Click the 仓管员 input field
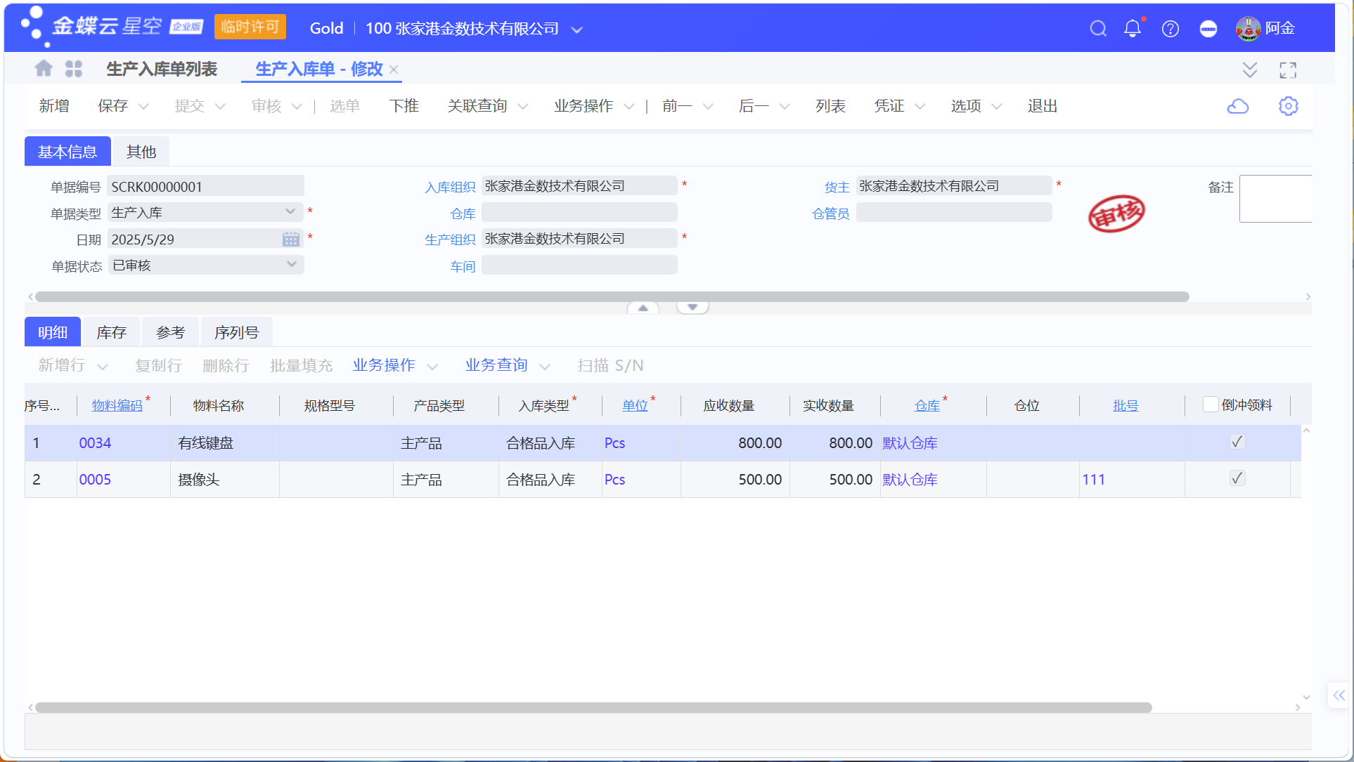Viewport: 1354px width, 762px height. point(954,213)
